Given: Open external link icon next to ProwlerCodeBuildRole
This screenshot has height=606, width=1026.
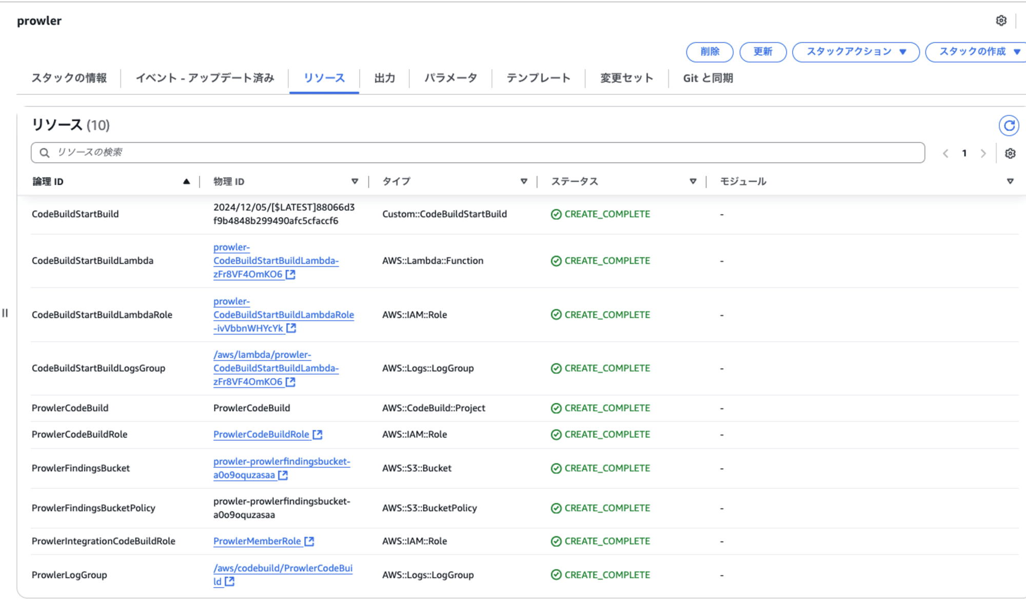Looking at the screenshot, I should 318,435.
